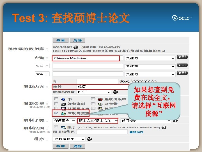Click the top 清除 clear button
202x152 pixels.
[x=77, y=40]
